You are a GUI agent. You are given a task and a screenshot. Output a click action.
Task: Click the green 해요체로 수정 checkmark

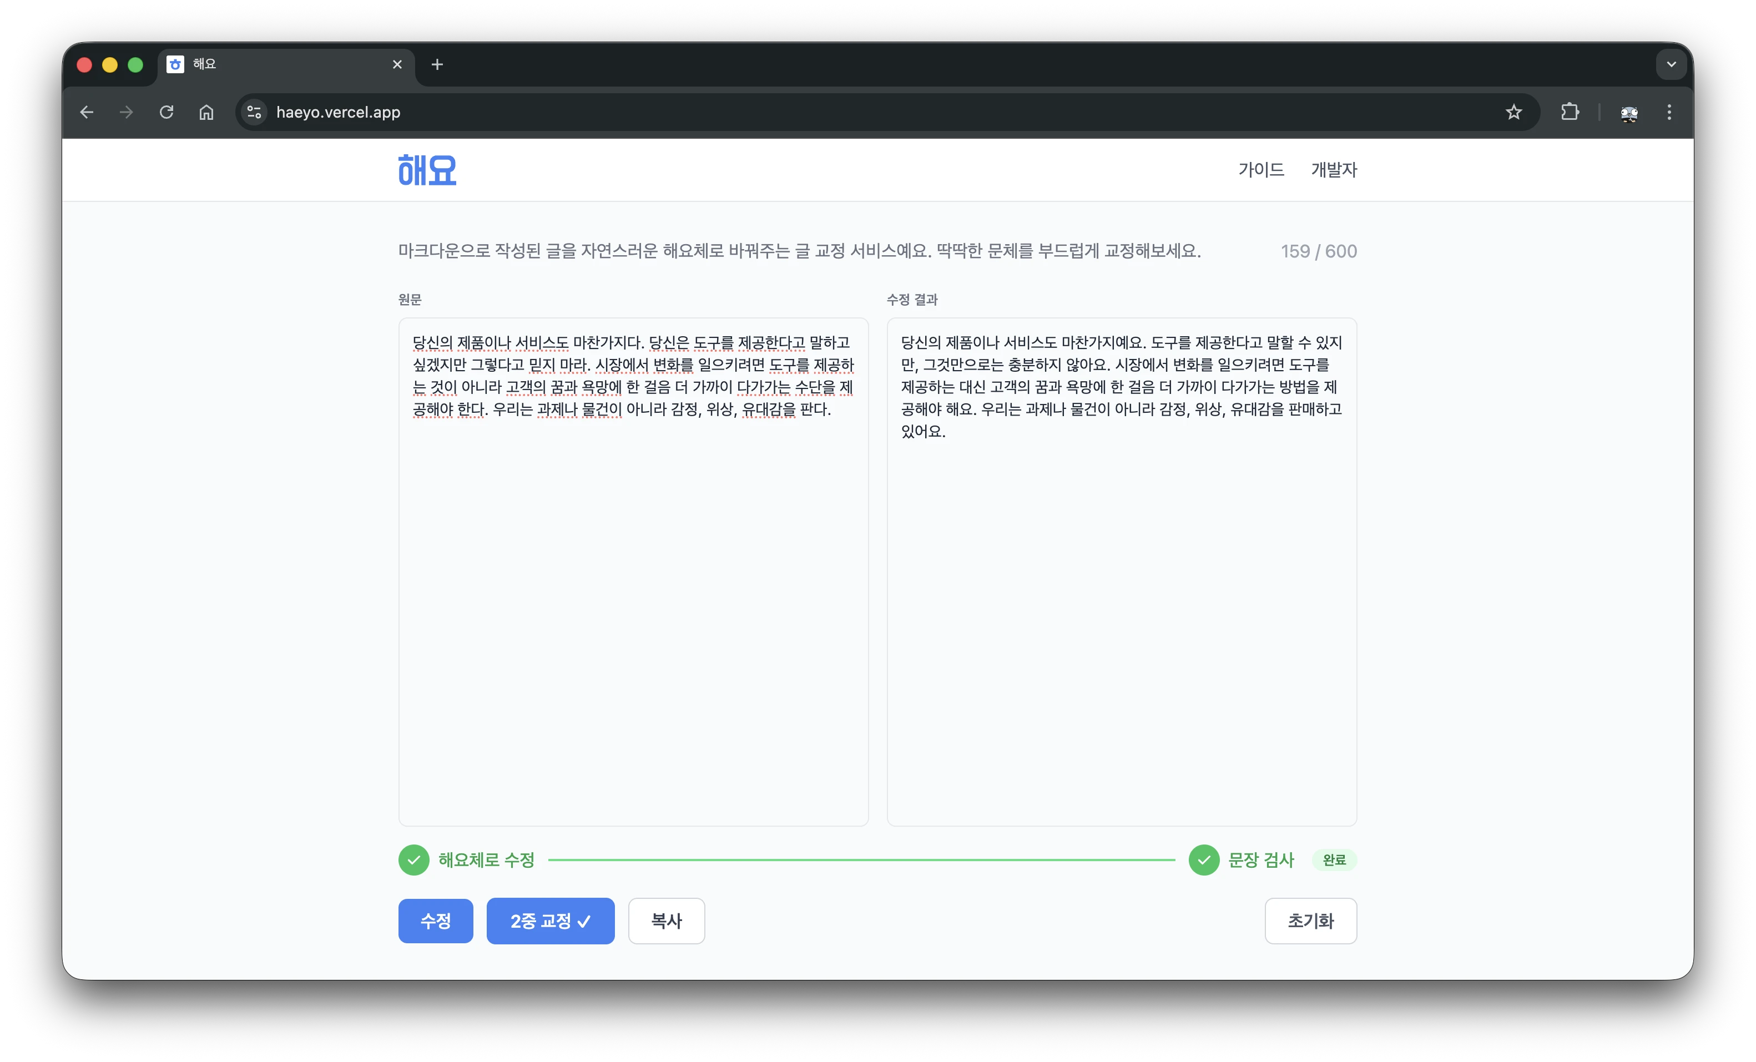coord(413,859)
